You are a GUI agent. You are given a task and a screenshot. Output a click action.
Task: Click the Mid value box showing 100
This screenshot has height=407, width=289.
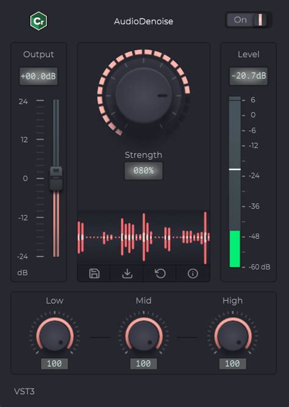(144, 364)
